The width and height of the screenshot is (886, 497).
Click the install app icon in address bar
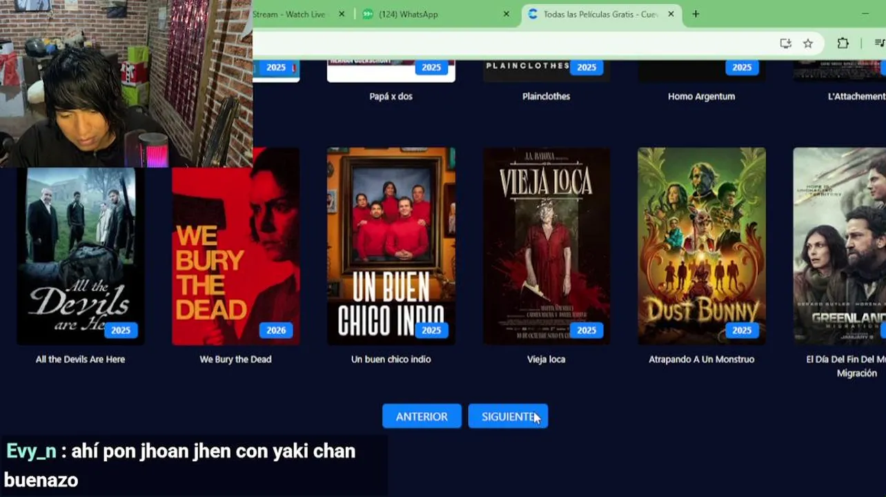(785, 43)
